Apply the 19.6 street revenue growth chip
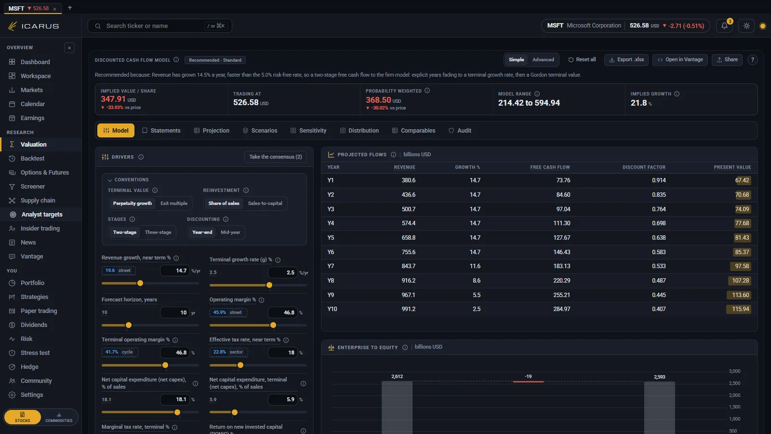This screenshot has width=771, height=434. coord(119,271)
